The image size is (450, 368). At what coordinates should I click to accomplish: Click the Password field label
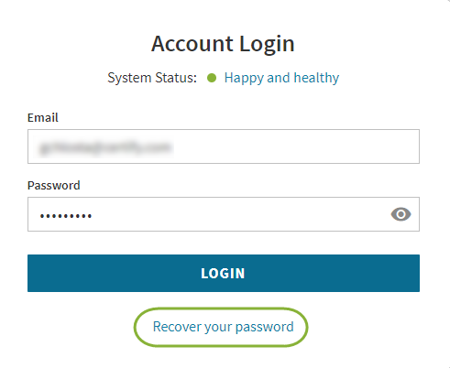pyautogui.click(x=54, y=186)
